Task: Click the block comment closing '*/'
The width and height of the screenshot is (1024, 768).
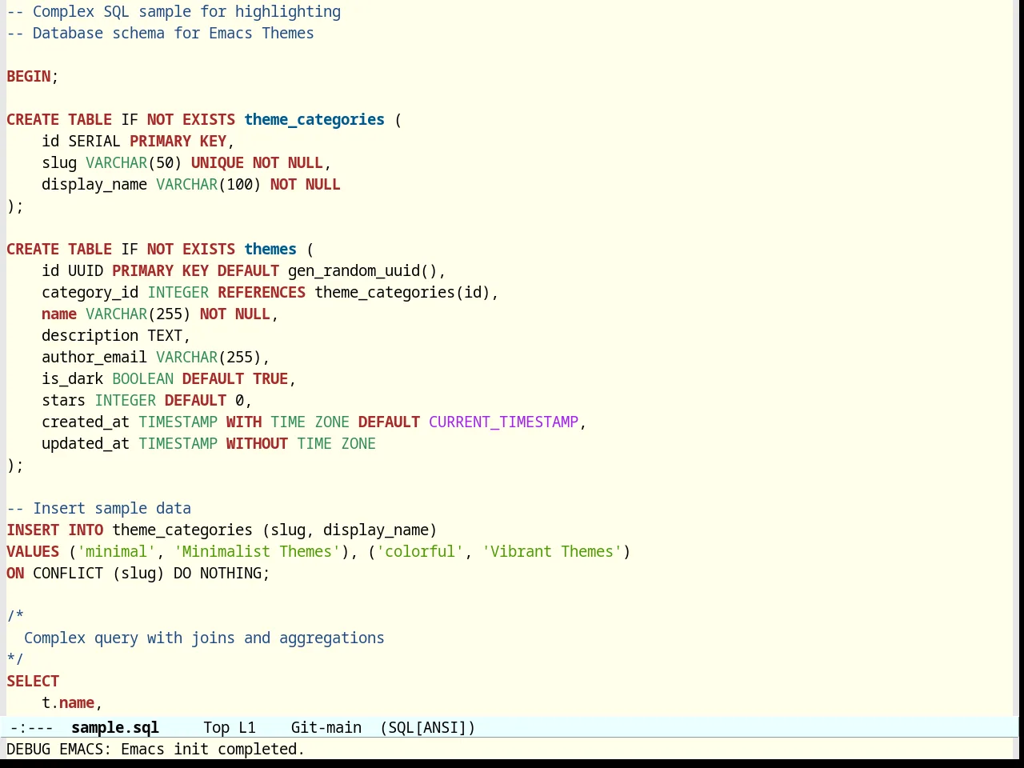Action: pos(15,659)
